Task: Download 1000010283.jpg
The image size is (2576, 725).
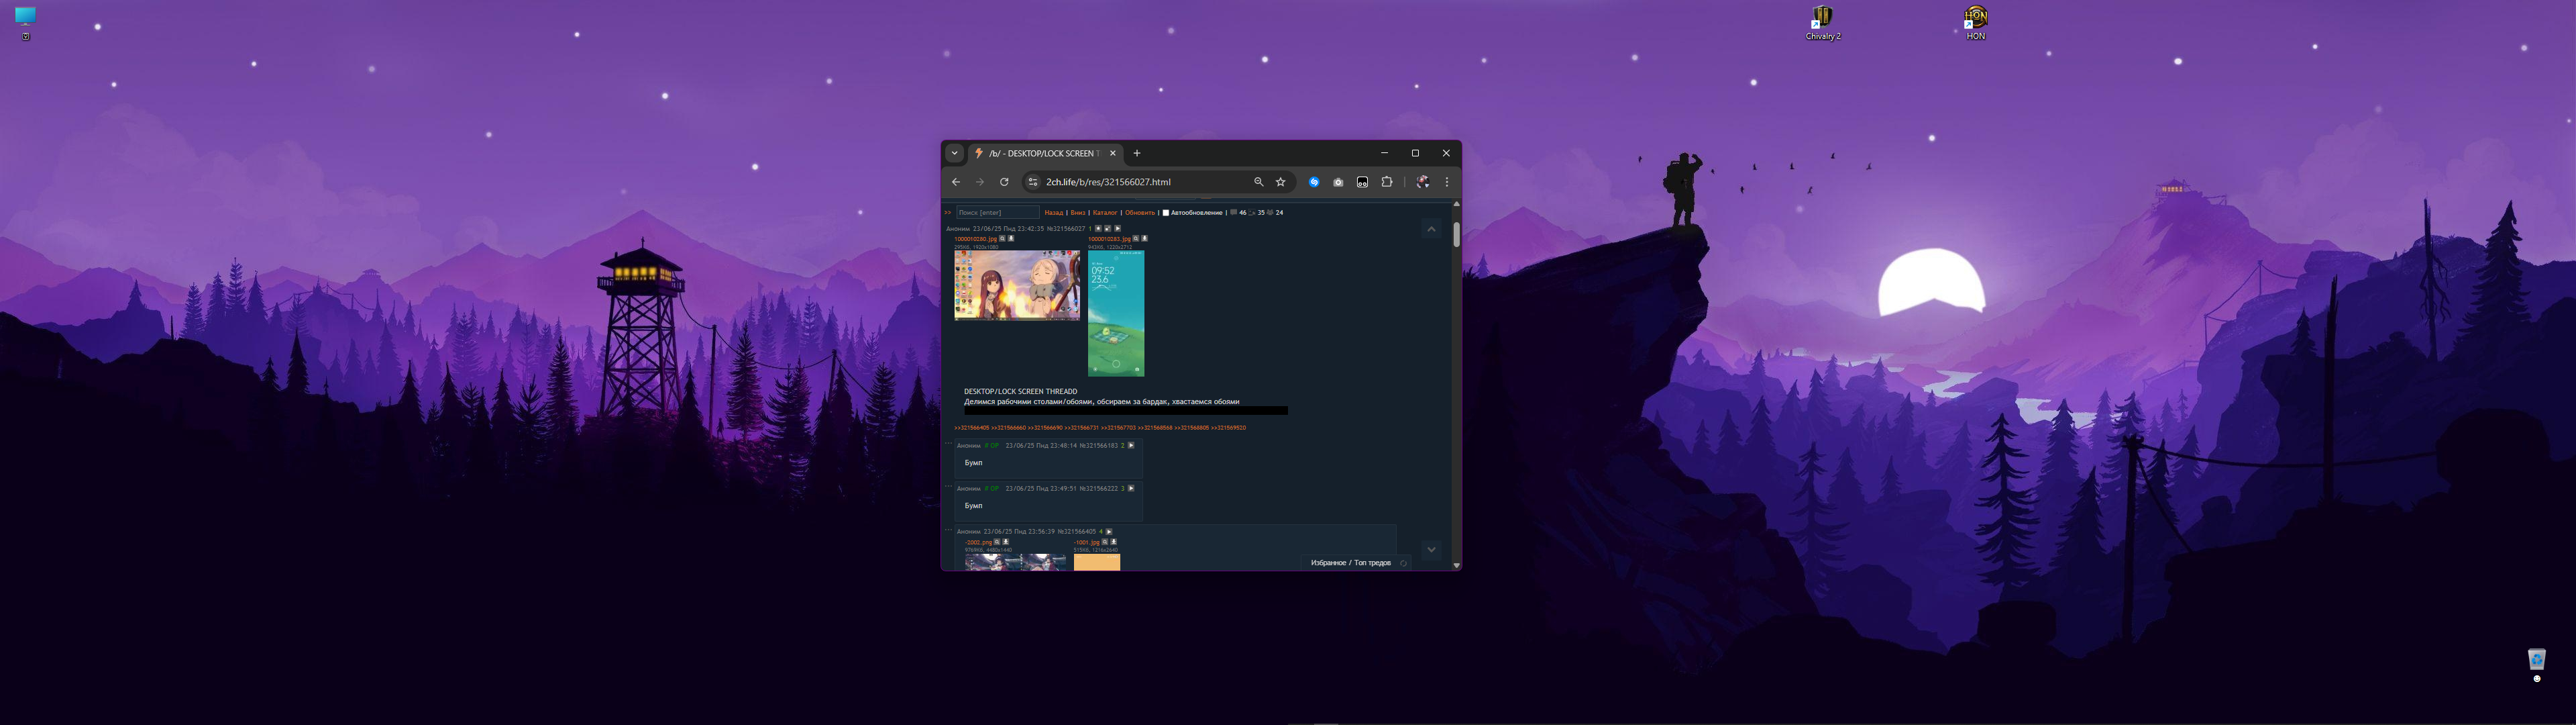Action: point(1145,238)
